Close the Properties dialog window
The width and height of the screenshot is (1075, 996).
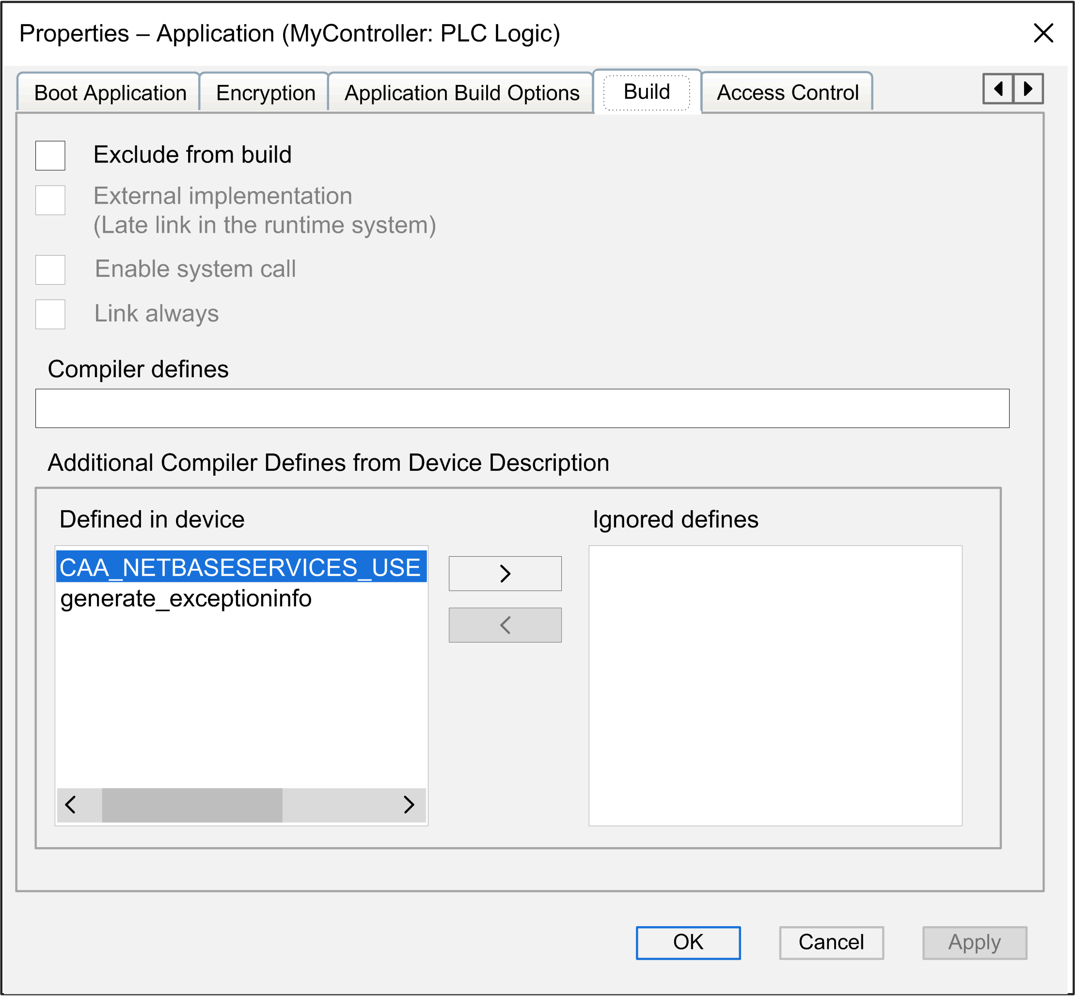[x=1043, y=33]
